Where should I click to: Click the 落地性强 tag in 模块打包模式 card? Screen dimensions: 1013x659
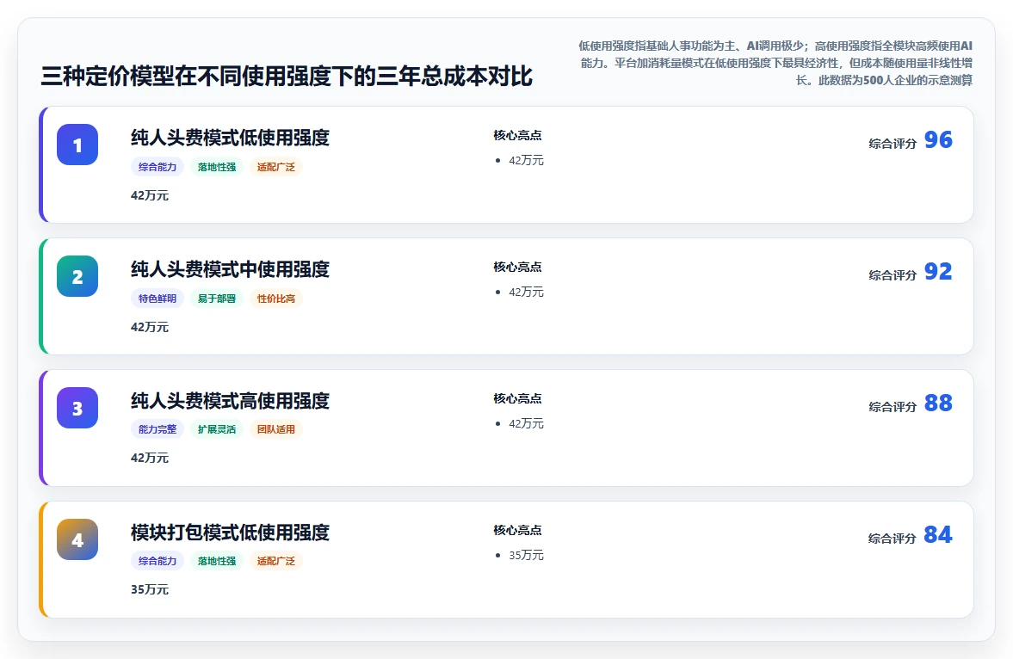216,561
